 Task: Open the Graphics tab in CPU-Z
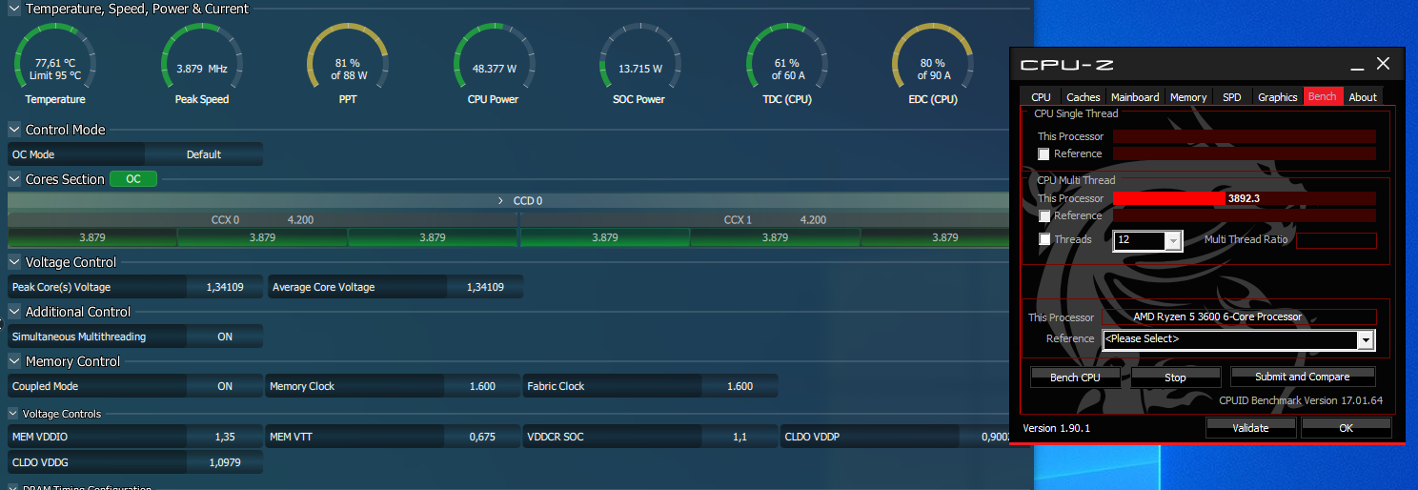(1277, 97)
